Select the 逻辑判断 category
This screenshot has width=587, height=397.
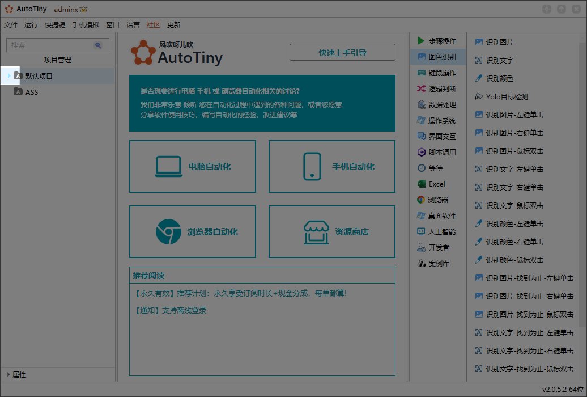tap(437, 88)
